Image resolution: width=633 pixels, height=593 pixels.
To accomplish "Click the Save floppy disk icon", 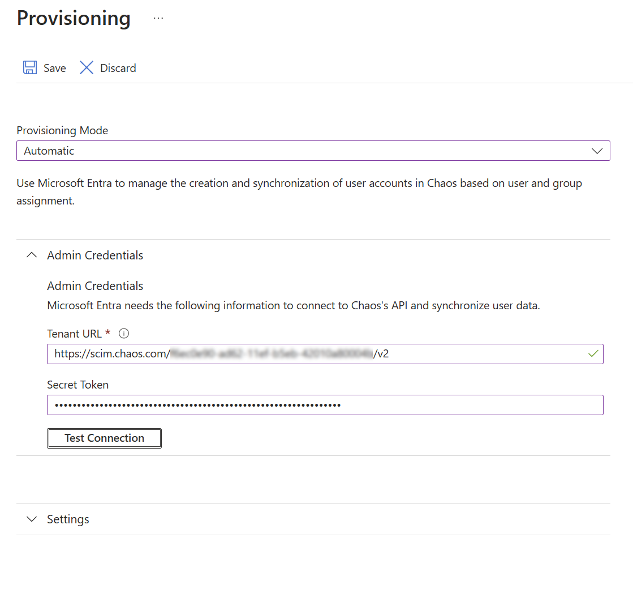I will [30, 67].
